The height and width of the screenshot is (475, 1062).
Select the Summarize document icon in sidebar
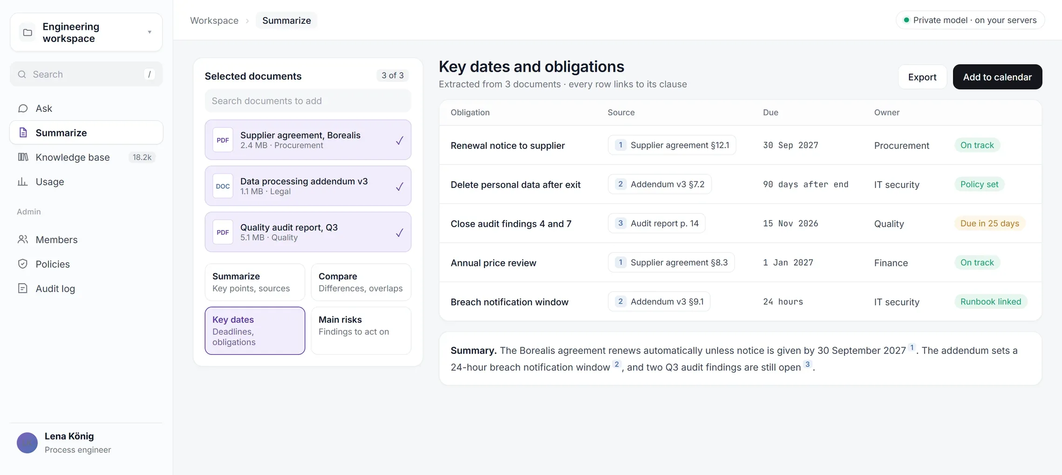tap(23, 133)
